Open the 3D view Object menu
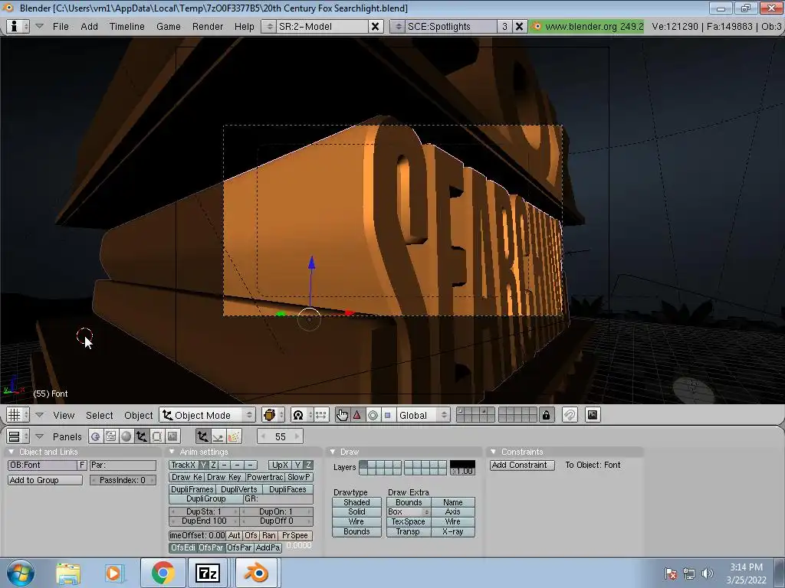 tap(138, 416)
